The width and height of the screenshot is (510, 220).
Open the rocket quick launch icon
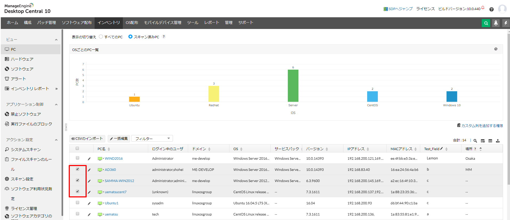[496, 23]
